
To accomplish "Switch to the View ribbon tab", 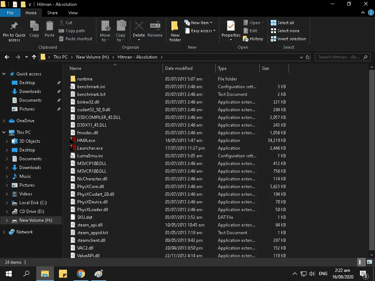I will (x=73, y=13).
